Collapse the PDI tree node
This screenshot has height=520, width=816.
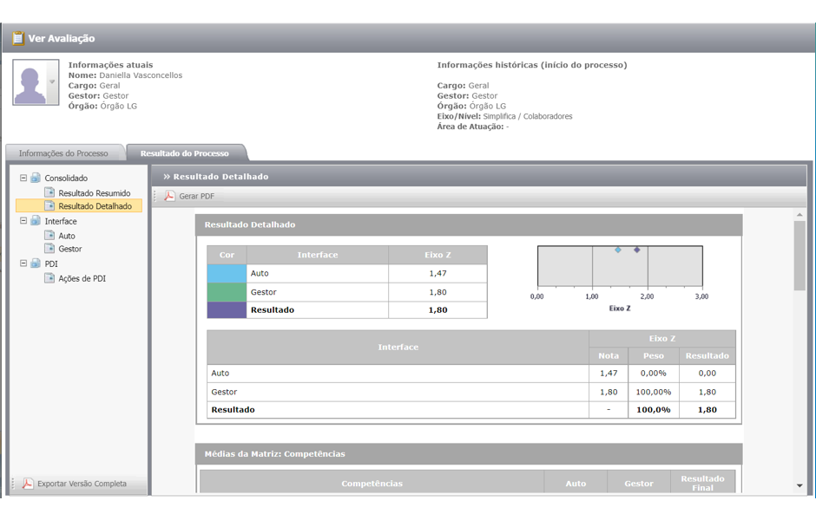[23, 263]
